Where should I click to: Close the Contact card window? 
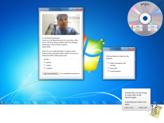point(79,9)
